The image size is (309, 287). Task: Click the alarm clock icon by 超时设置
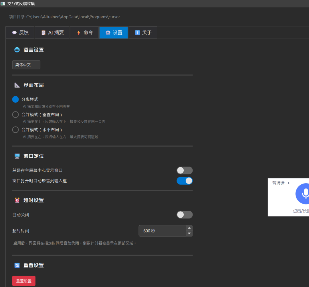click(17, 200)
